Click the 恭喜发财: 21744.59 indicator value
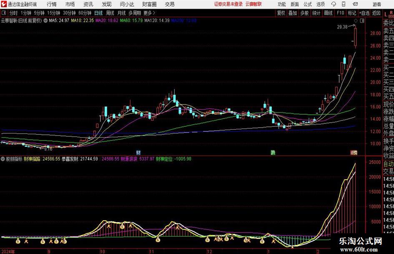 coord(80,159)
